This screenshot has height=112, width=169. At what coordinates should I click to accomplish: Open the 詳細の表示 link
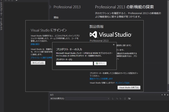[x=35, y=44]
